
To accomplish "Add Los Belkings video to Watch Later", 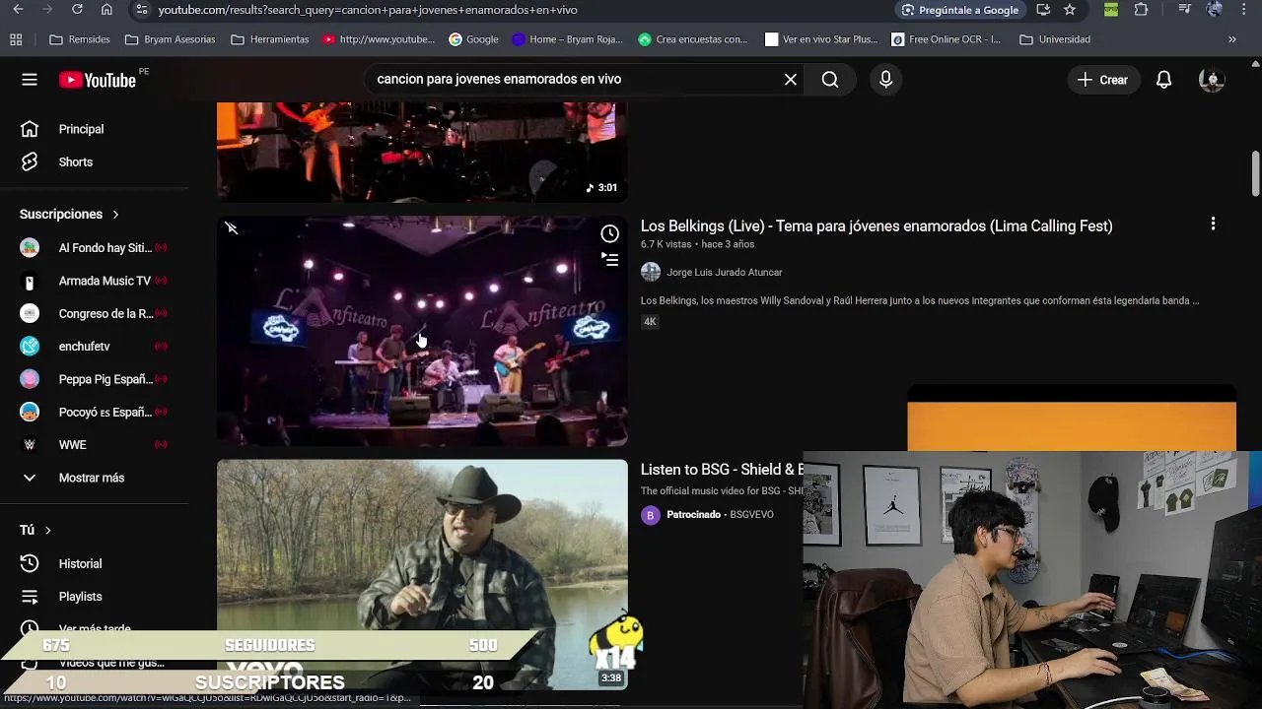I will (610, 233).
